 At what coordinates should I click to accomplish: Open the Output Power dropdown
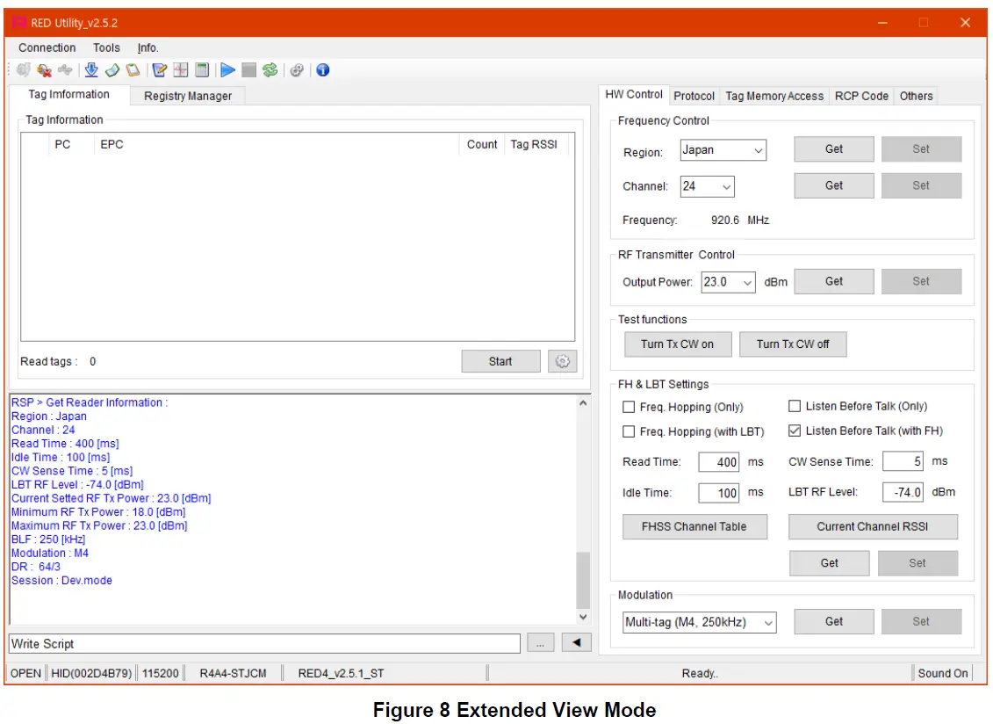[x=729, y=282]
